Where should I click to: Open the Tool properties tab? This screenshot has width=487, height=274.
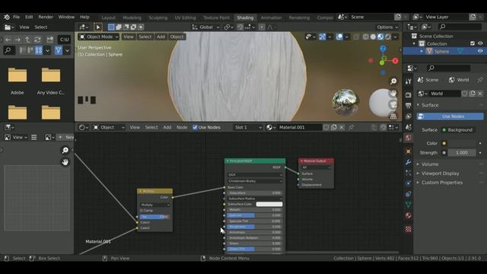click(x=409, y=81)
